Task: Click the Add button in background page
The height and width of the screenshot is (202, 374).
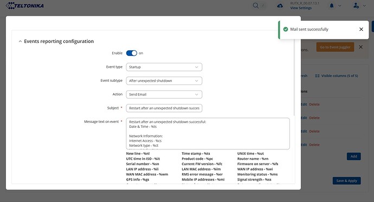Action: (354, 157)
